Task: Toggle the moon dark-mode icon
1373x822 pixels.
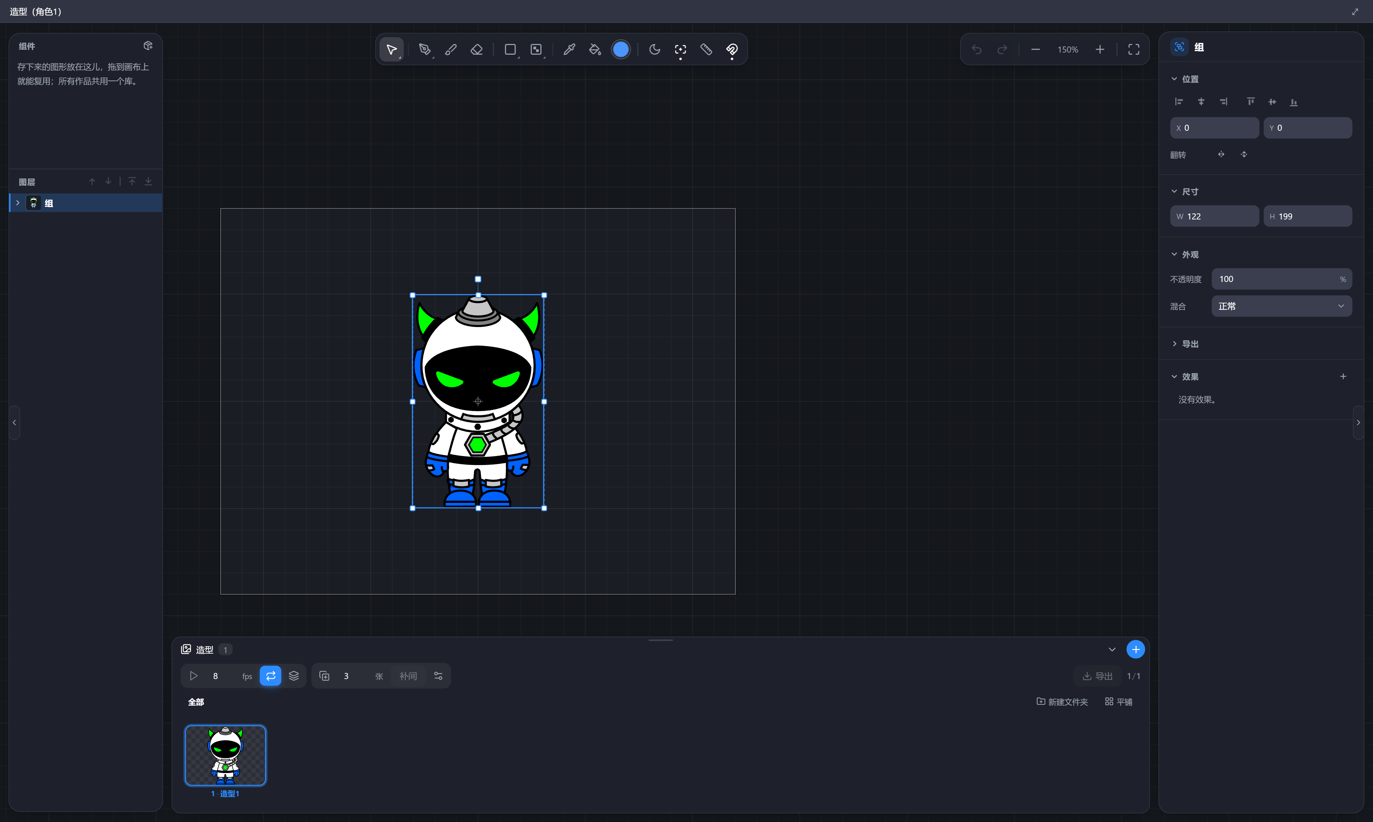Action: 654,50
